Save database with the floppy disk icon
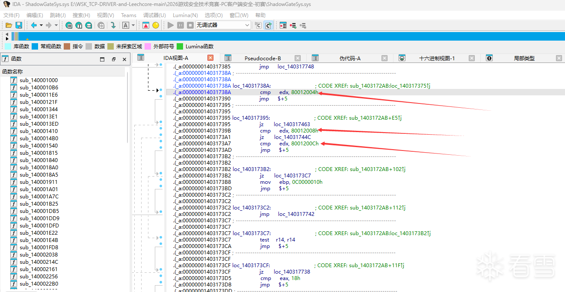The width and height of the screenshot is (565, 292). [x=19, y=25]
